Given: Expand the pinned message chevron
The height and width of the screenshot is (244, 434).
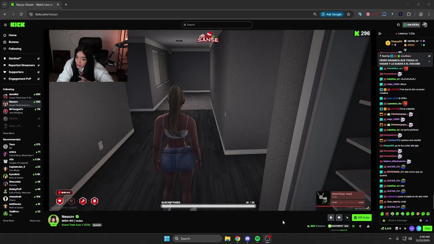Looking at the screenshot, I should [x=429, y=61].
